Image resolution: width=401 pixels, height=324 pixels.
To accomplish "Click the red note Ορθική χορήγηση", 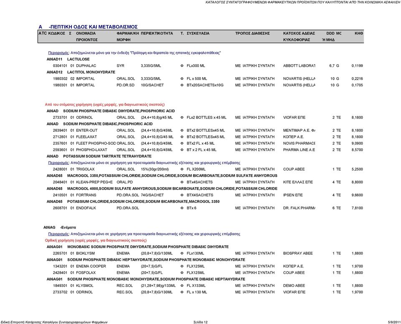I will [x=96, y=241].
